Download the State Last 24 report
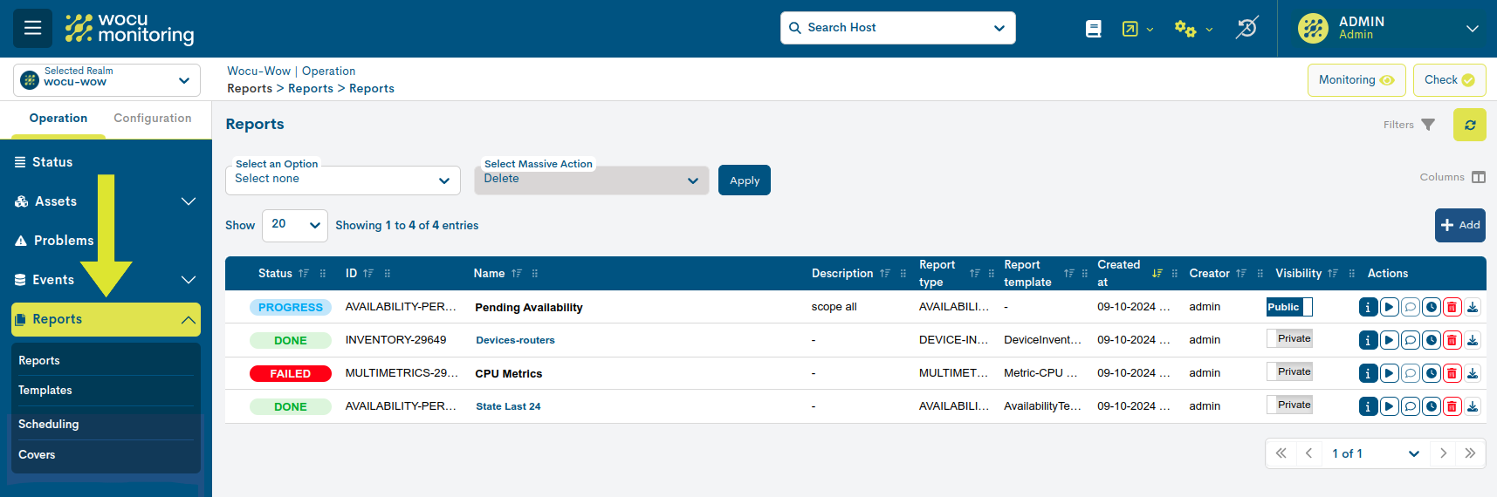 (x=1473, y=406)
